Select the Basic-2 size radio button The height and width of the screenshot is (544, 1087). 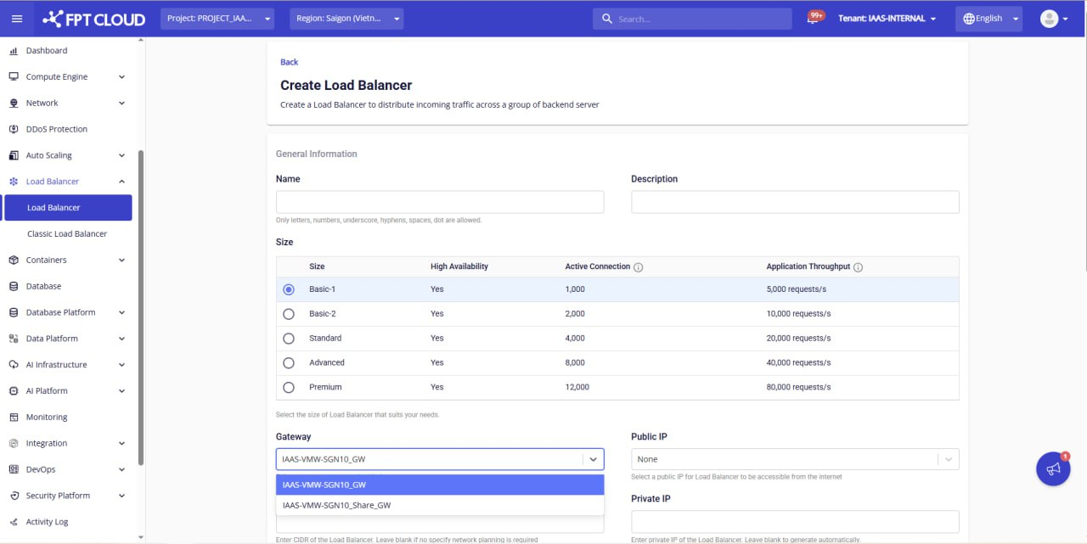(289, 314)
